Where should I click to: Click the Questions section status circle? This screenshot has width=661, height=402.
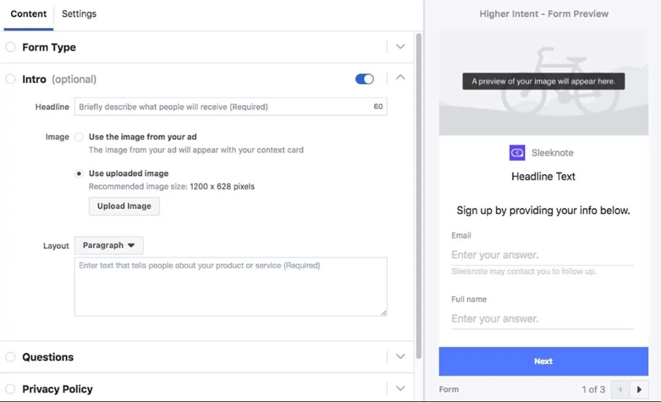coord(10,357)
